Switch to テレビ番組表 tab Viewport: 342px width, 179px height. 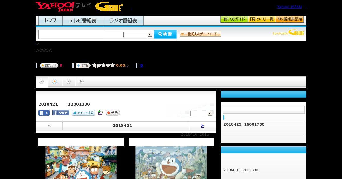point(83,21)
